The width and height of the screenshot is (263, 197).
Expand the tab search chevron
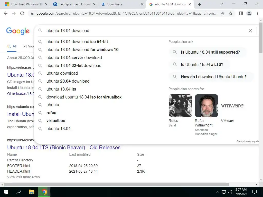pos(221,4)
